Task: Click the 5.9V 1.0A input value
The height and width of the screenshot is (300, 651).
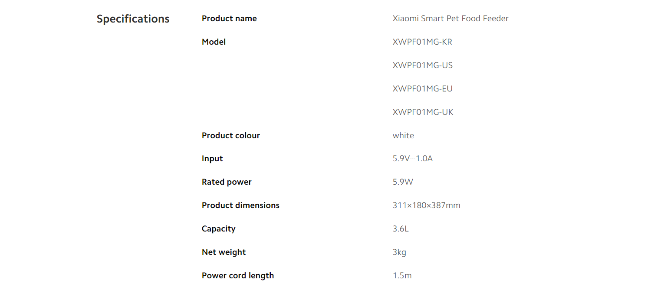Action: pyautogui.click(x=413, y=159)
